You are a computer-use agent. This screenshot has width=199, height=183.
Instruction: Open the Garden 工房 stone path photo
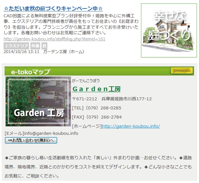coord(38,101)
